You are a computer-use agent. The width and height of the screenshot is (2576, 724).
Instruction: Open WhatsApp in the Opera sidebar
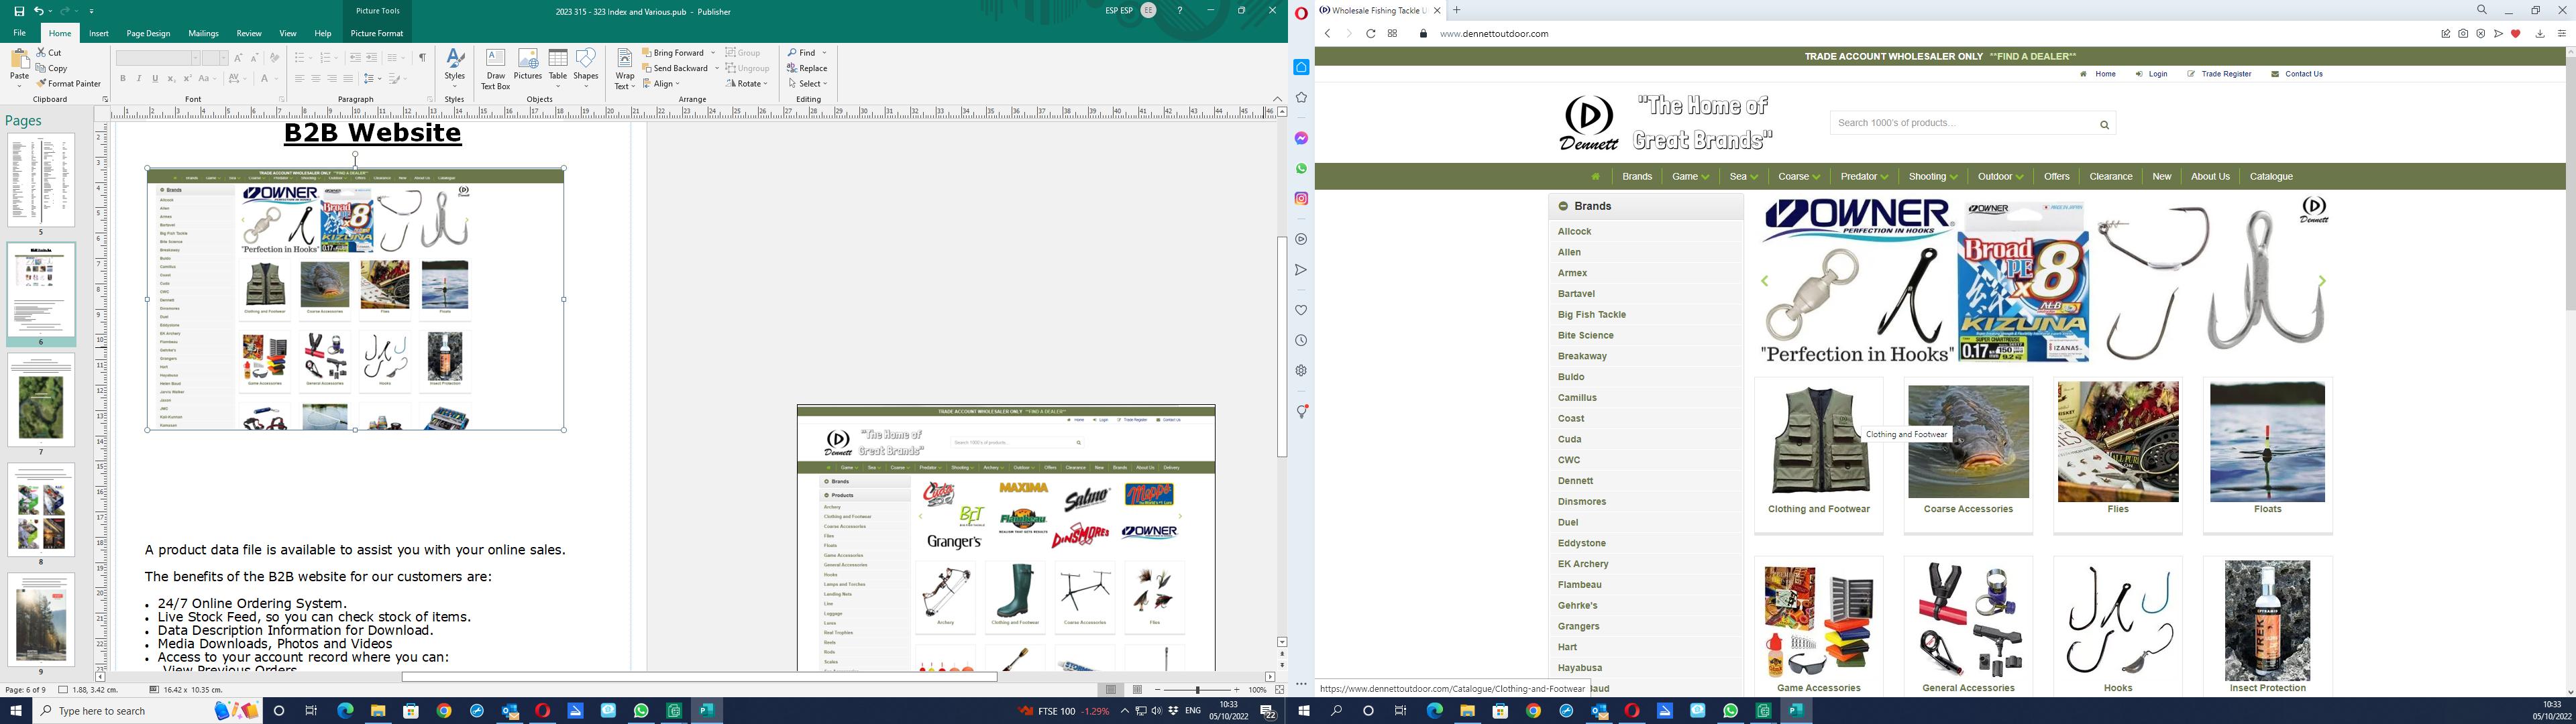[1301, 169]
